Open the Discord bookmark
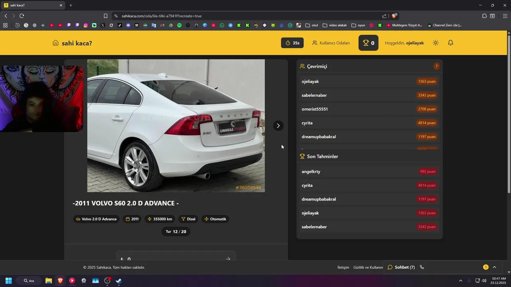Viewport: 511px width, 287px height. click(128, 25)
